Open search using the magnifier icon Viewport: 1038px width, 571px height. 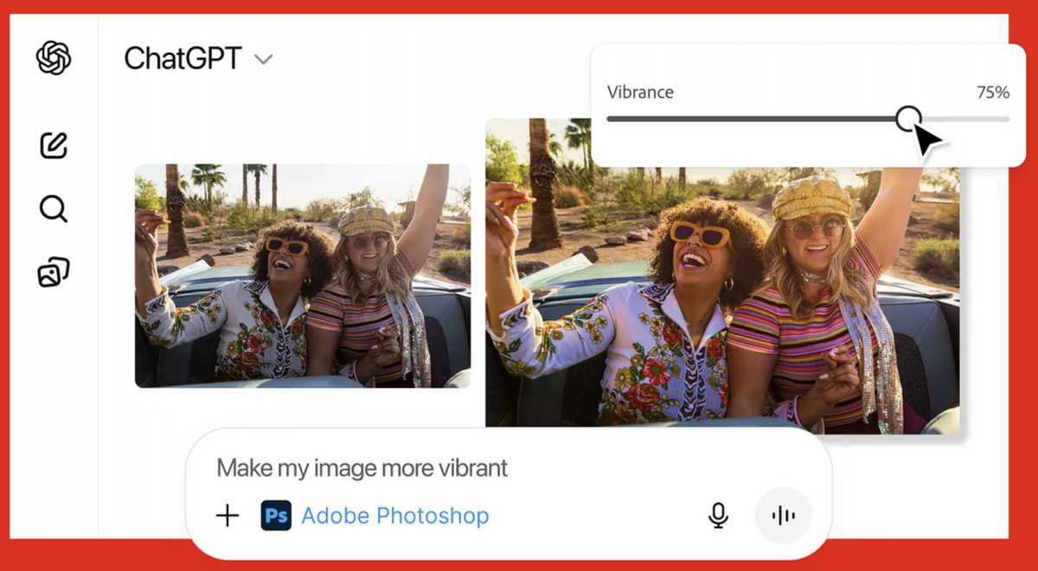tap(53, 209)
